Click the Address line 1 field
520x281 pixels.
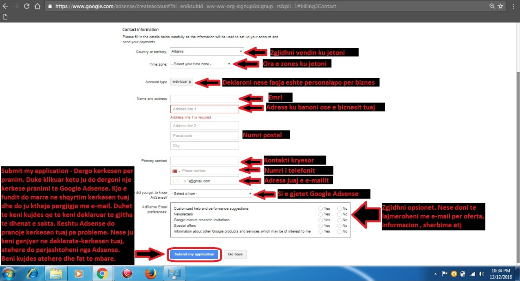(205, 109)
